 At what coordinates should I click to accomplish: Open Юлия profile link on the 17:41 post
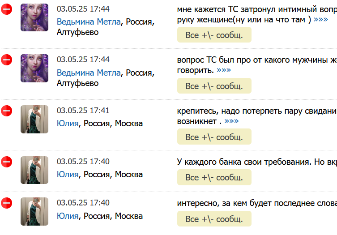coord(68,124)
